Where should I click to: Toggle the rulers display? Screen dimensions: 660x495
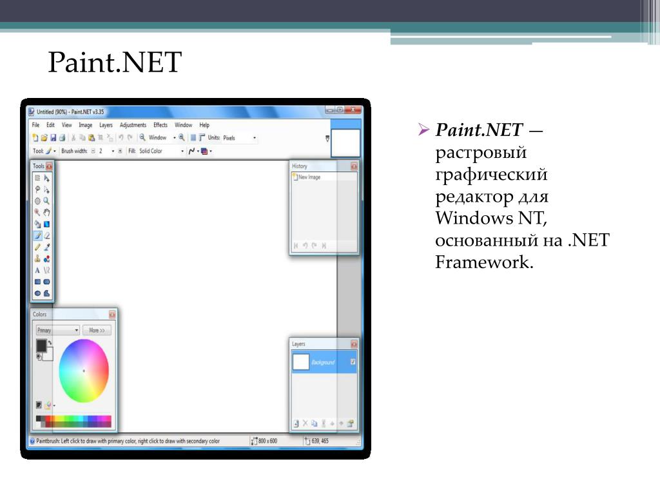pos(202,138)
